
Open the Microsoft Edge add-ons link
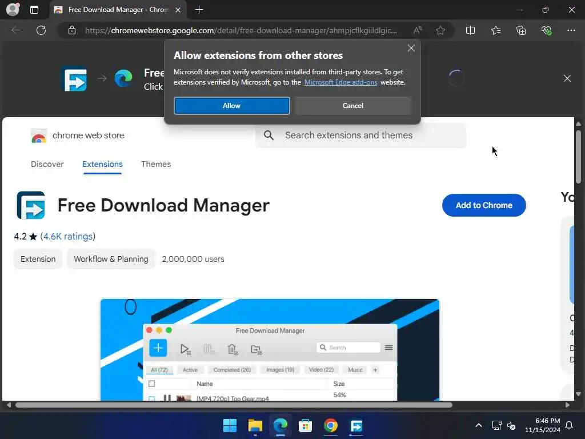tap(340, 82)
